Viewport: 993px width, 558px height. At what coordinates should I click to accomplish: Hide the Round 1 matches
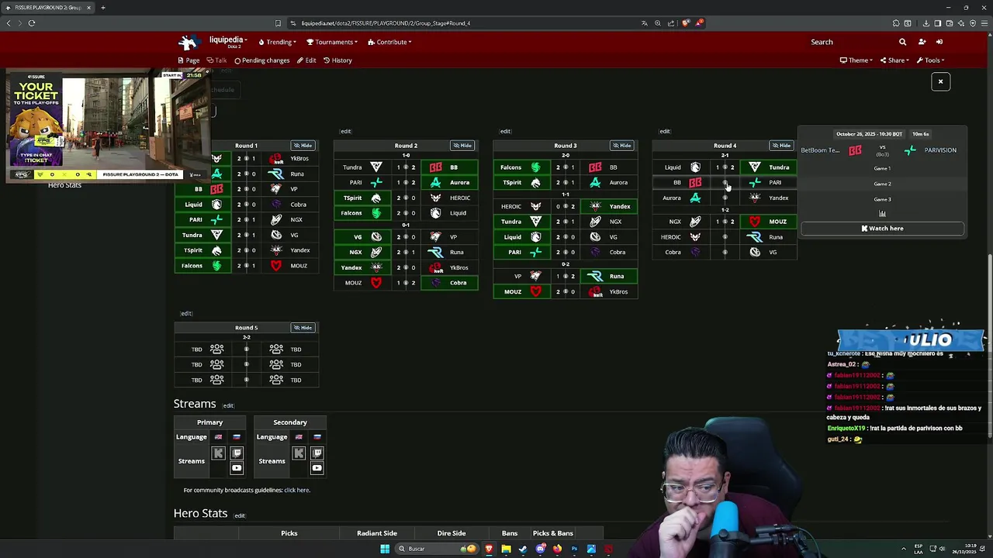click(x=303, y=146)
